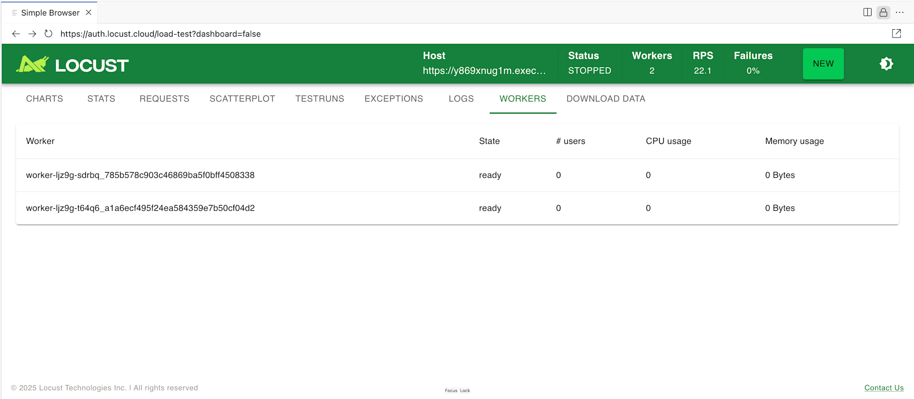Open the Testruns tab

click(319, 99)
